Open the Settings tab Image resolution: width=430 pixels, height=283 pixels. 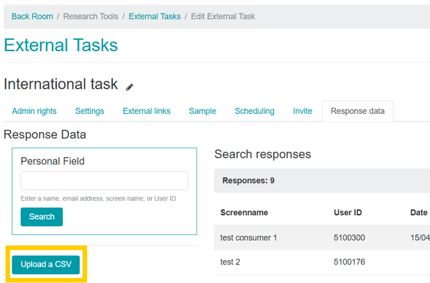pyautogui.click(x=90, y=111)
